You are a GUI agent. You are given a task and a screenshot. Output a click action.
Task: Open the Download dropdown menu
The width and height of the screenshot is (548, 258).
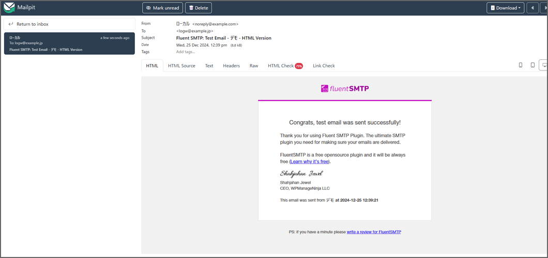pos(505,8)
